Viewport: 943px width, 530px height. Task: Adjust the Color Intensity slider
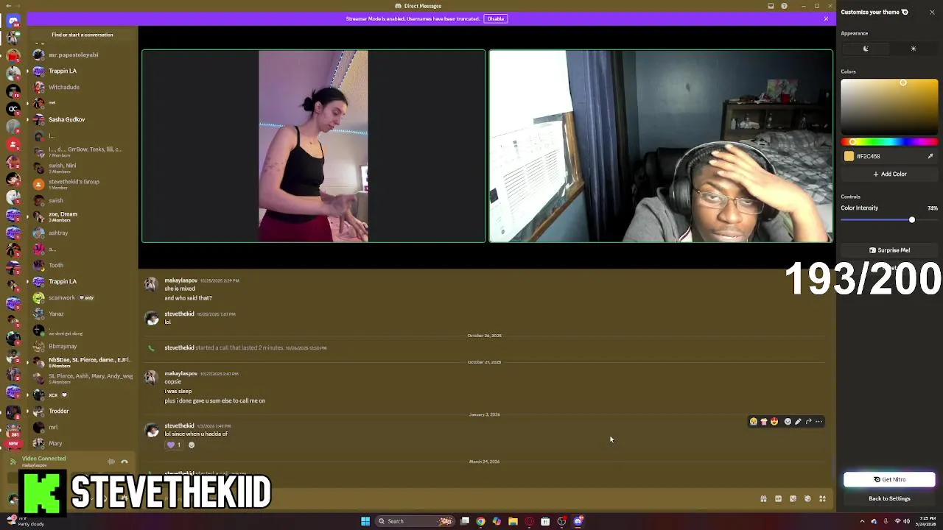[x=889, y=220]
